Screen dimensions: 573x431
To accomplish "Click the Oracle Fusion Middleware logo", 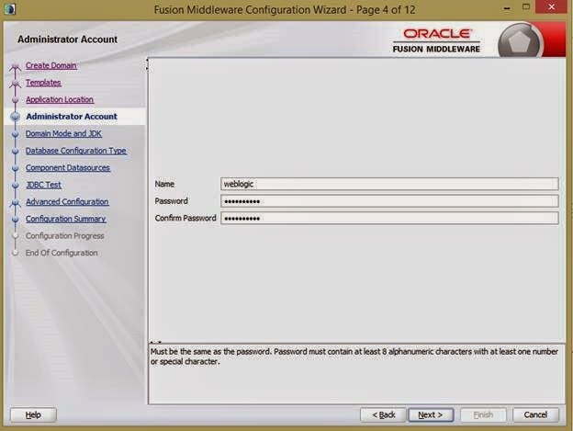I will (436, 40).
